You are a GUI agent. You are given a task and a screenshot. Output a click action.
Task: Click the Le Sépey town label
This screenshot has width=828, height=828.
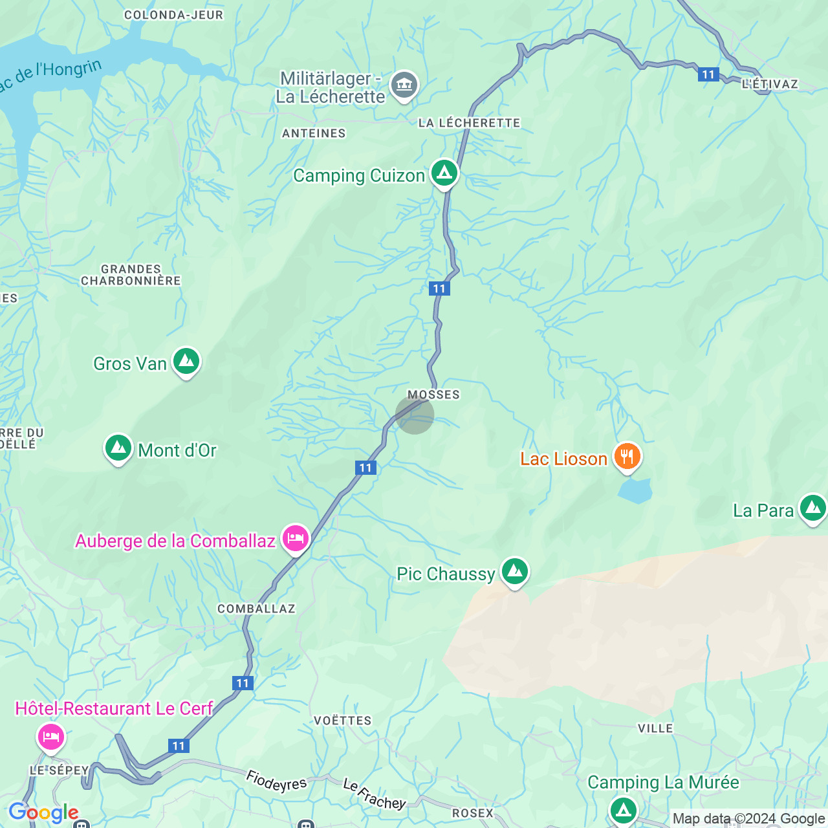click(60, 770)
